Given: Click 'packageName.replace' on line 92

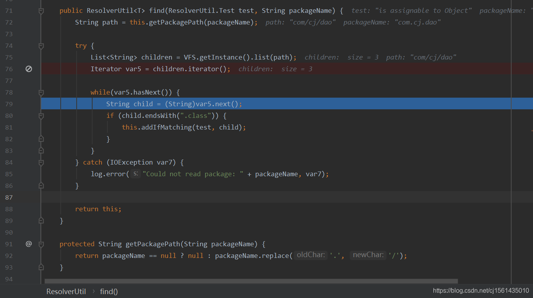Looking at the screenshot, I should [252, 256].
